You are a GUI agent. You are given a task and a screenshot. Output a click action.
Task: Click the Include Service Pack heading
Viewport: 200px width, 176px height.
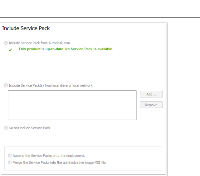point(26,28)
